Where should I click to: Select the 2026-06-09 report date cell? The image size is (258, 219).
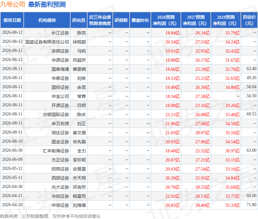12,159
